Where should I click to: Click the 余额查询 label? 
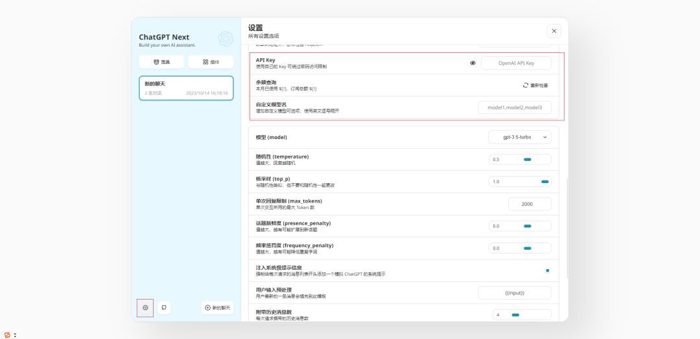click(266, 82)
